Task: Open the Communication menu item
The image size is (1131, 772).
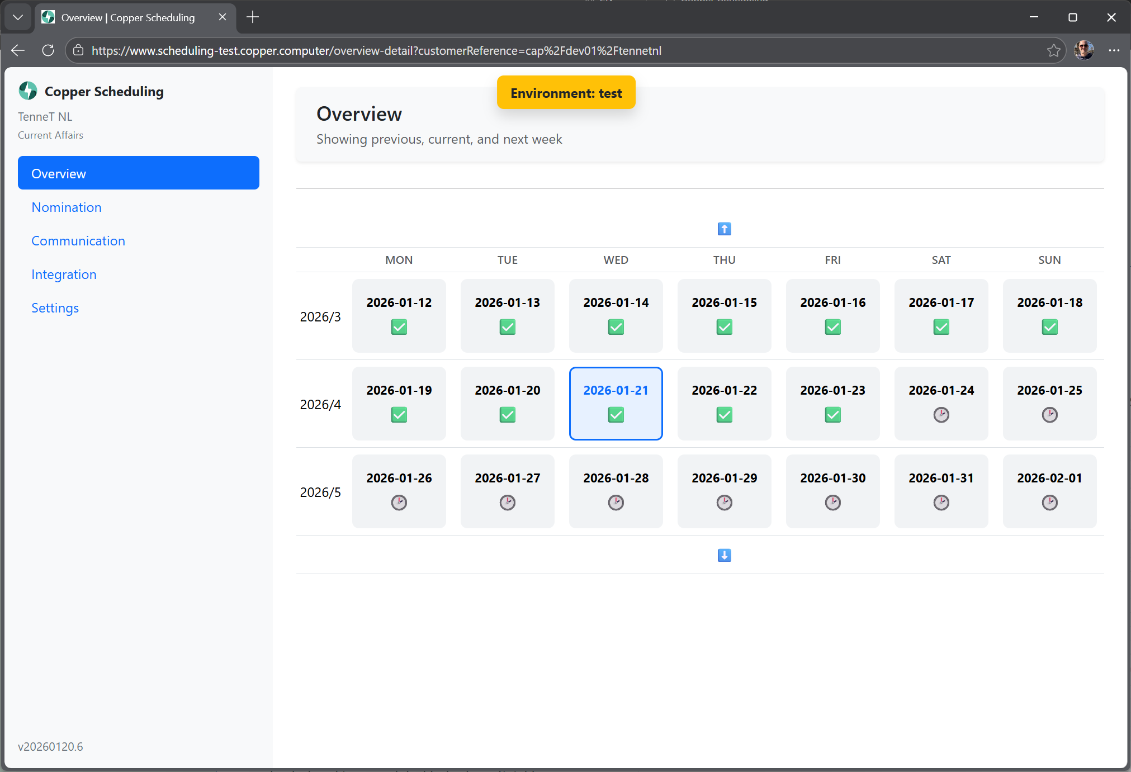Action: click(x=78, y=241)
